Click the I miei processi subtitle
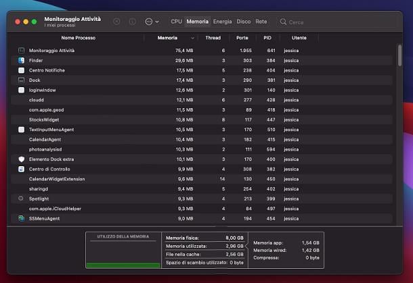The width and height of the screenshot is (413, 283). (60, 25)
